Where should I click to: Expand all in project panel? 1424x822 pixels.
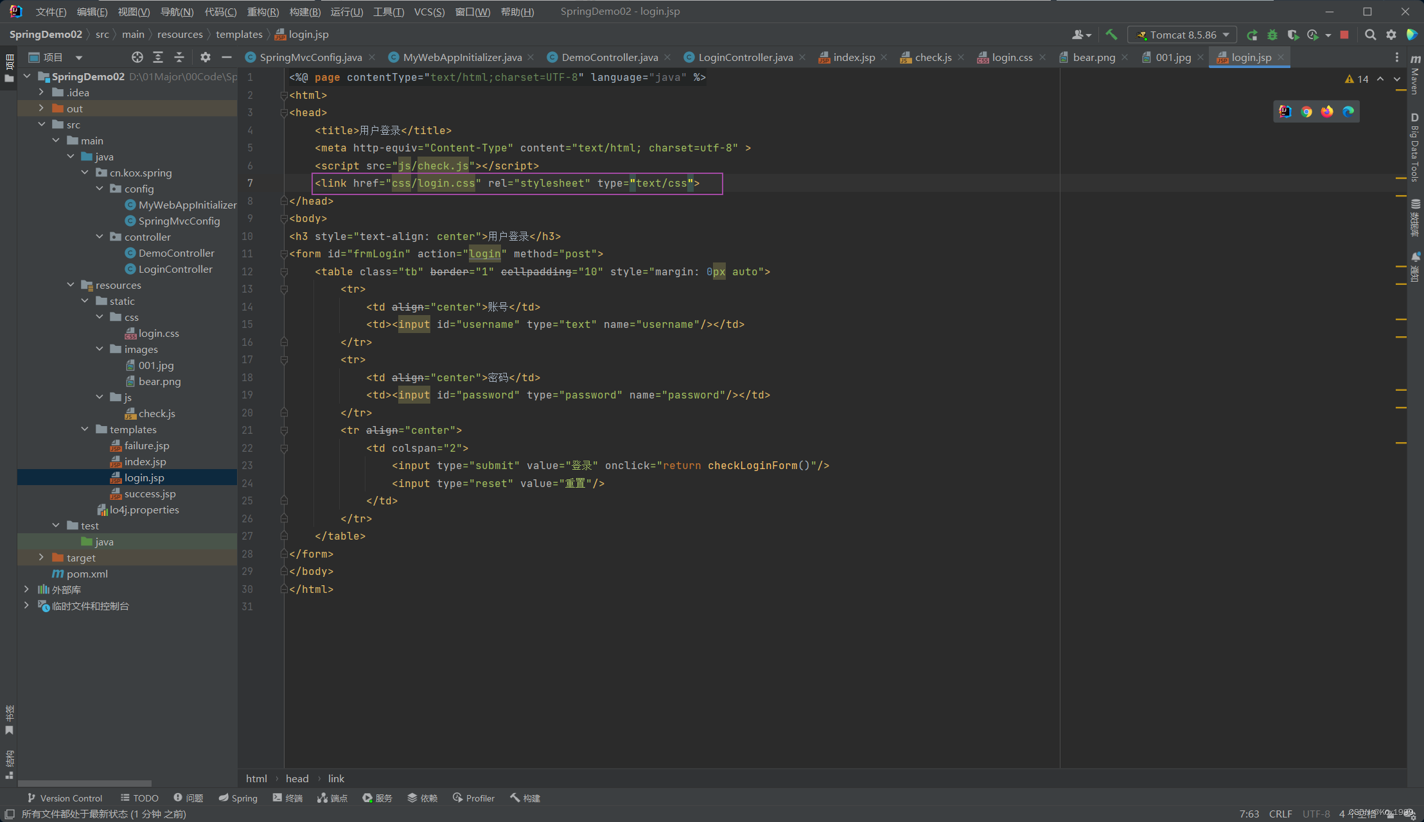click(158, 57)
